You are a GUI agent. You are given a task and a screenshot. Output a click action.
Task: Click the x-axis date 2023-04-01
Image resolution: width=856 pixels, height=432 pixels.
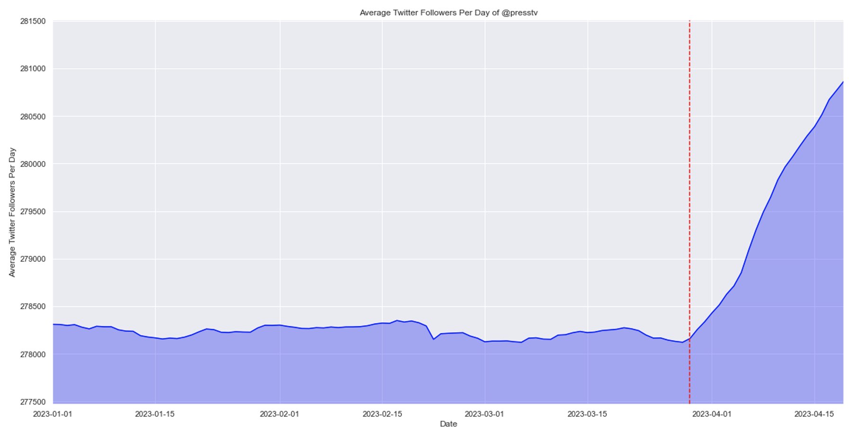click(x=712, y=414)
